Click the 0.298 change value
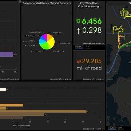This screenshot has width=131, height=131. click(x=92, y=30)
